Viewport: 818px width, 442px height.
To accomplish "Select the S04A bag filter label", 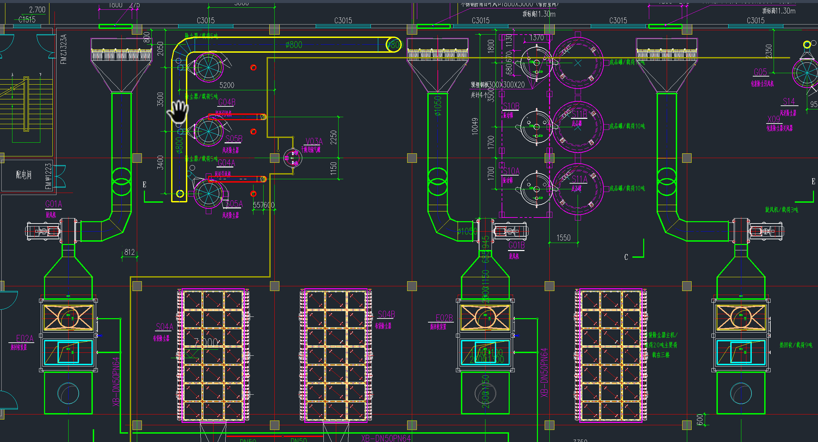I will coord(164,327).
